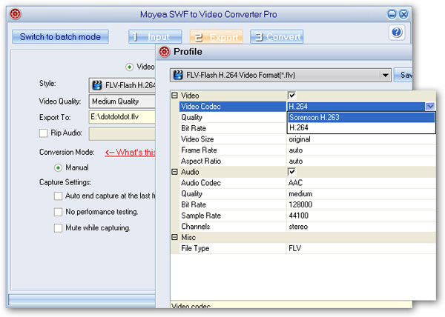Viewport: 445px width, 317px height.
Task: Click File Type value FLV
Action: coord(295,248)
